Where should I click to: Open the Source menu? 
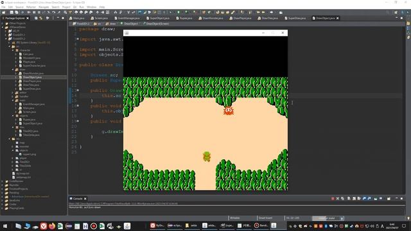19,7
